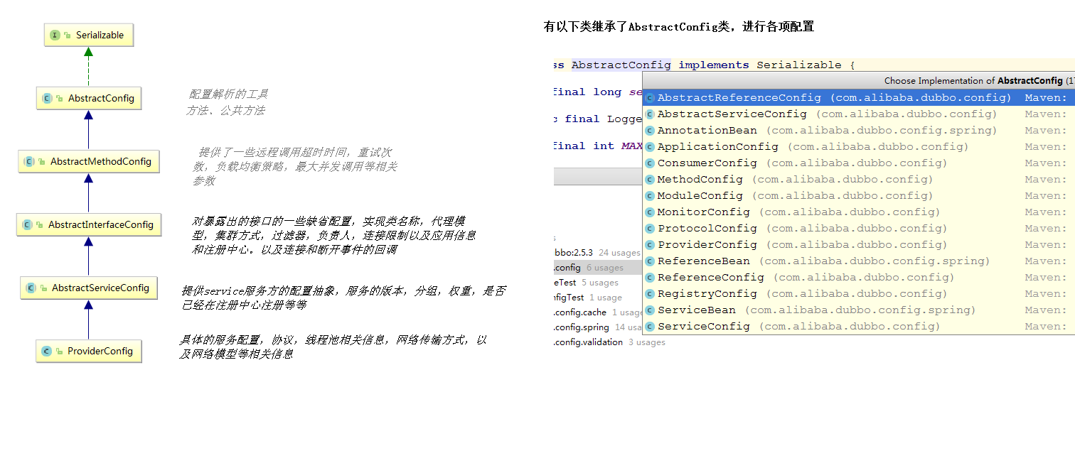Click the class icon beside RegistryConfig
Viewport: 1075px width, 463px height.
tap(649, 294)
